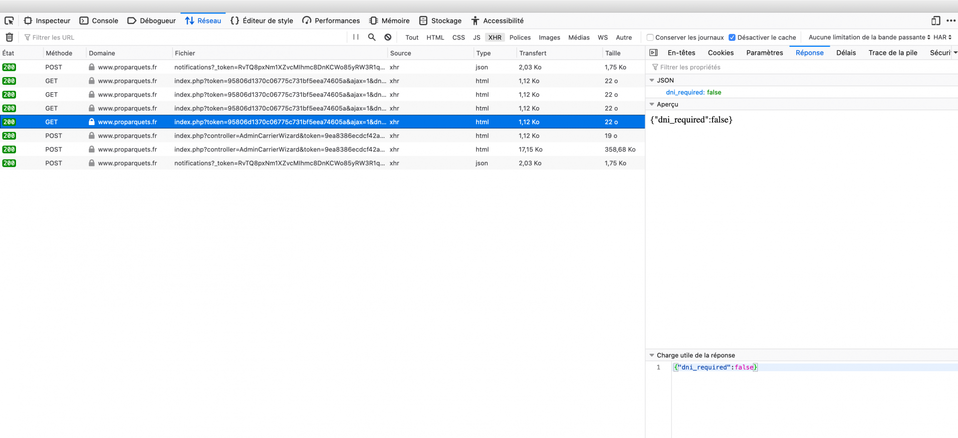Open the Débogueur panel

(152, 20)
